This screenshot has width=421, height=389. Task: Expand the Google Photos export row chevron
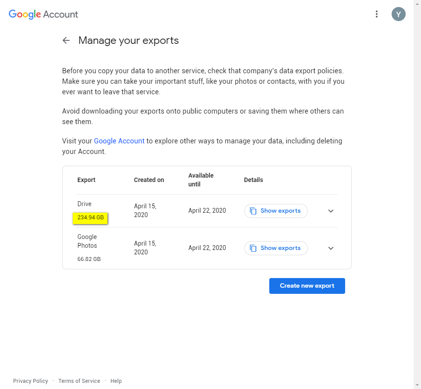tap(331, 248)
